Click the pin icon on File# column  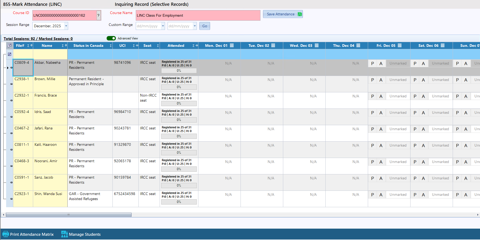[x=31, y=46]
